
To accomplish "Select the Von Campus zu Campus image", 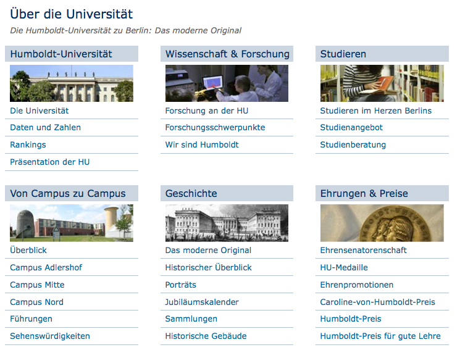I will click(x=71, y=223).
